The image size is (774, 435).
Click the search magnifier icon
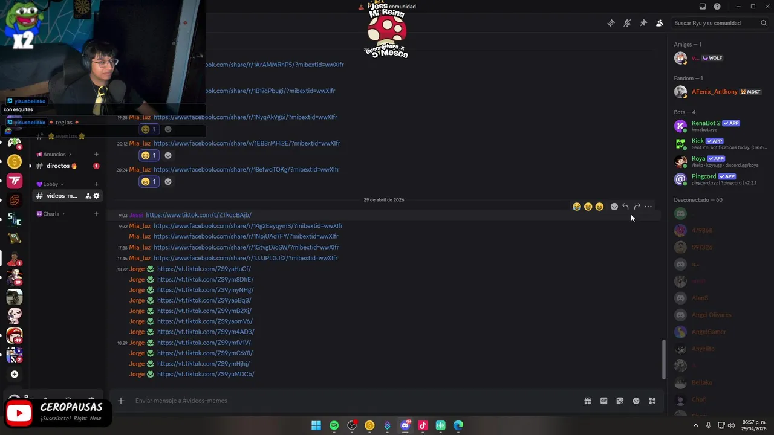(x=764, y=23)
